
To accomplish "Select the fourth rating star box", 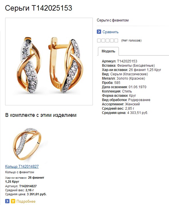I will pyautogui.click(x=112, y=41).
